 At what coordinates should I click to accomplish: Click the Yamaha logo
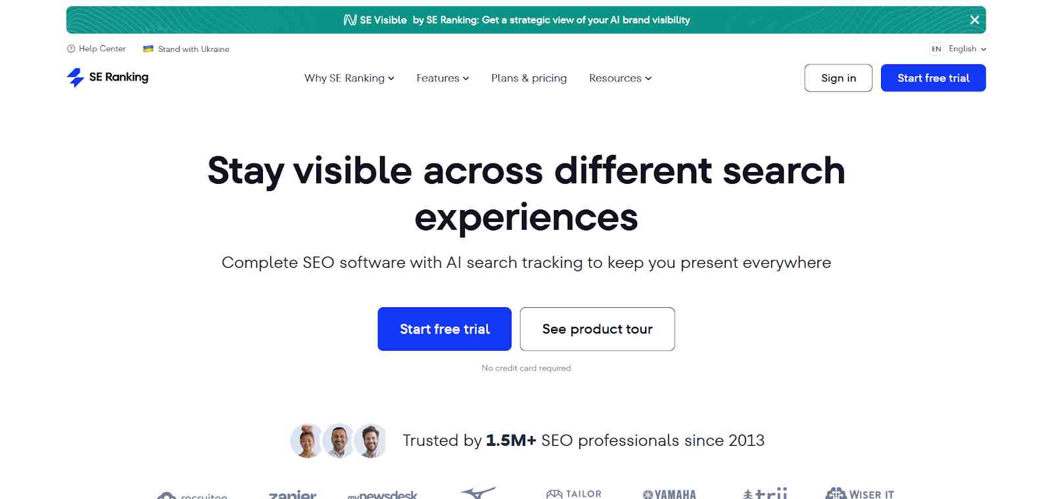669,494
